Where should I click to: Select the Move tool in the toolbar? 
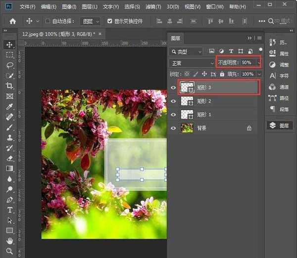9,44
